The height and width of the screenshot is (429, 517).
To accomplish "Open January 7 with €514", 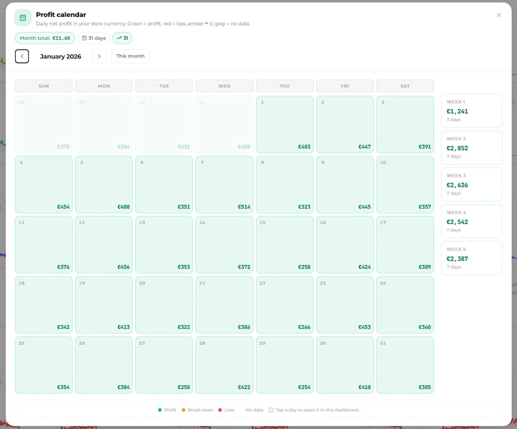I will point(224,185).
